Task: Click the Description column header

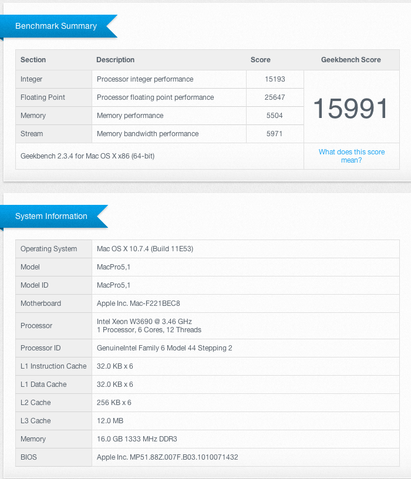Action: 115,59
